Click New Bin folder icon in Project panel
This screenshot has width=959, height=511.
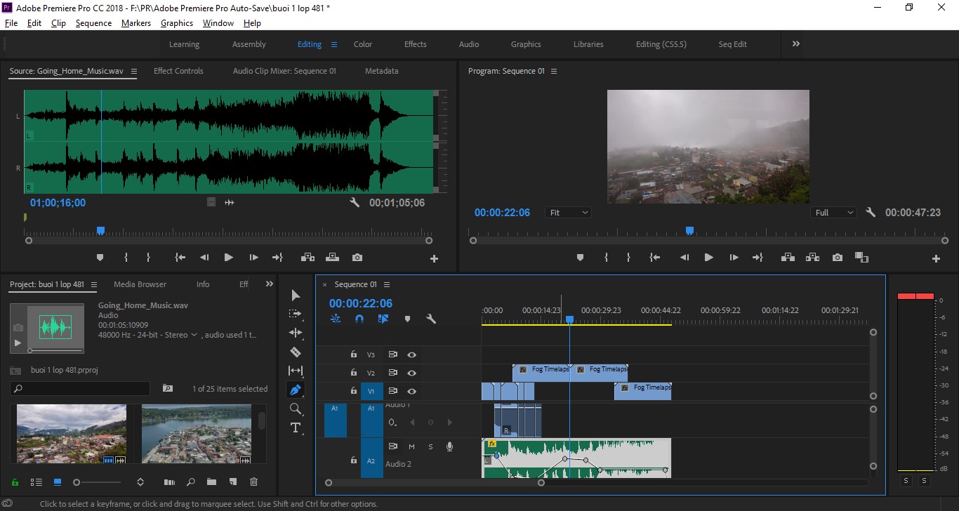coord(211,482)
